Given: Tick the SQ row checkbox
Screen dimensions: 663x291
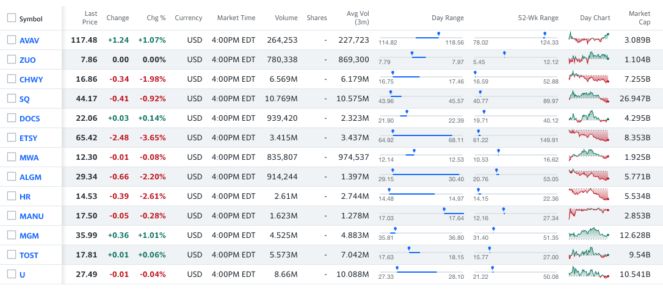Looking at the screenshot, I should click(12, 98).
